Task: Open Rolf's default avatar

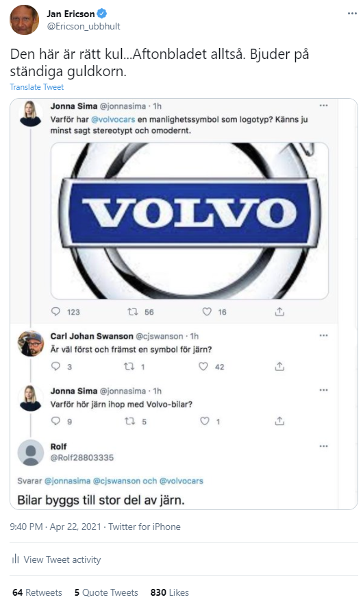Action: tap(31, 452)
